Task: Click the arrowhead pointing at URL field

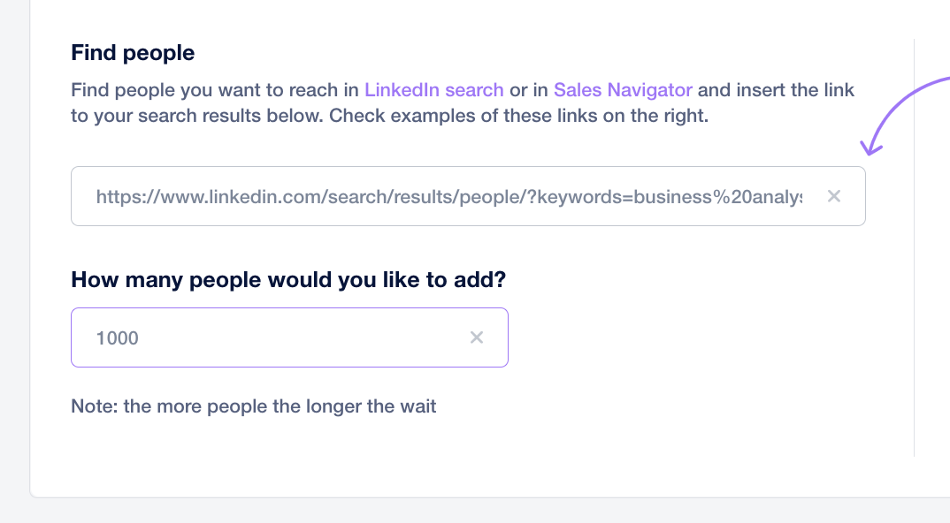Action: 871,147
